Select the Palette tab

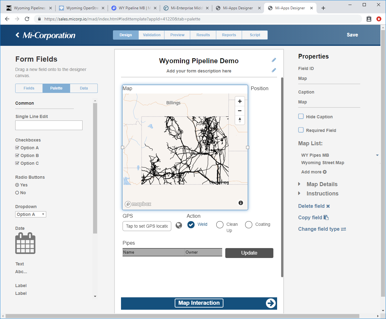pyautogui.click(x=56, y=88)
